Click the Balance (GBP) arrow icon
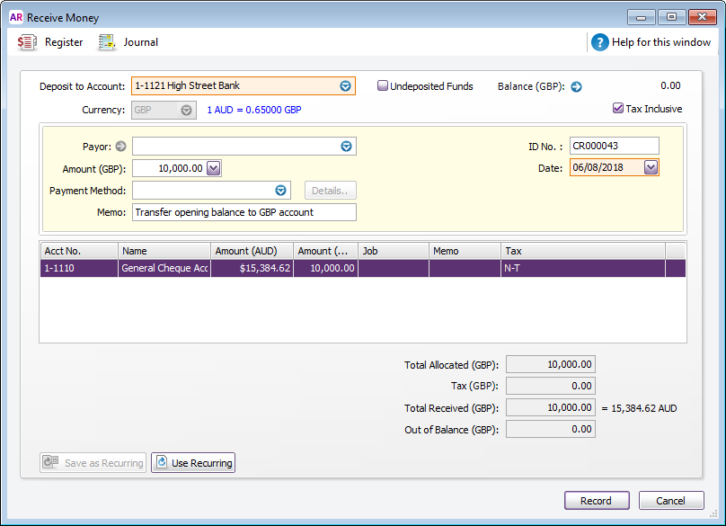The width and height of the screenshot is (726, 526). coord(577,87)
